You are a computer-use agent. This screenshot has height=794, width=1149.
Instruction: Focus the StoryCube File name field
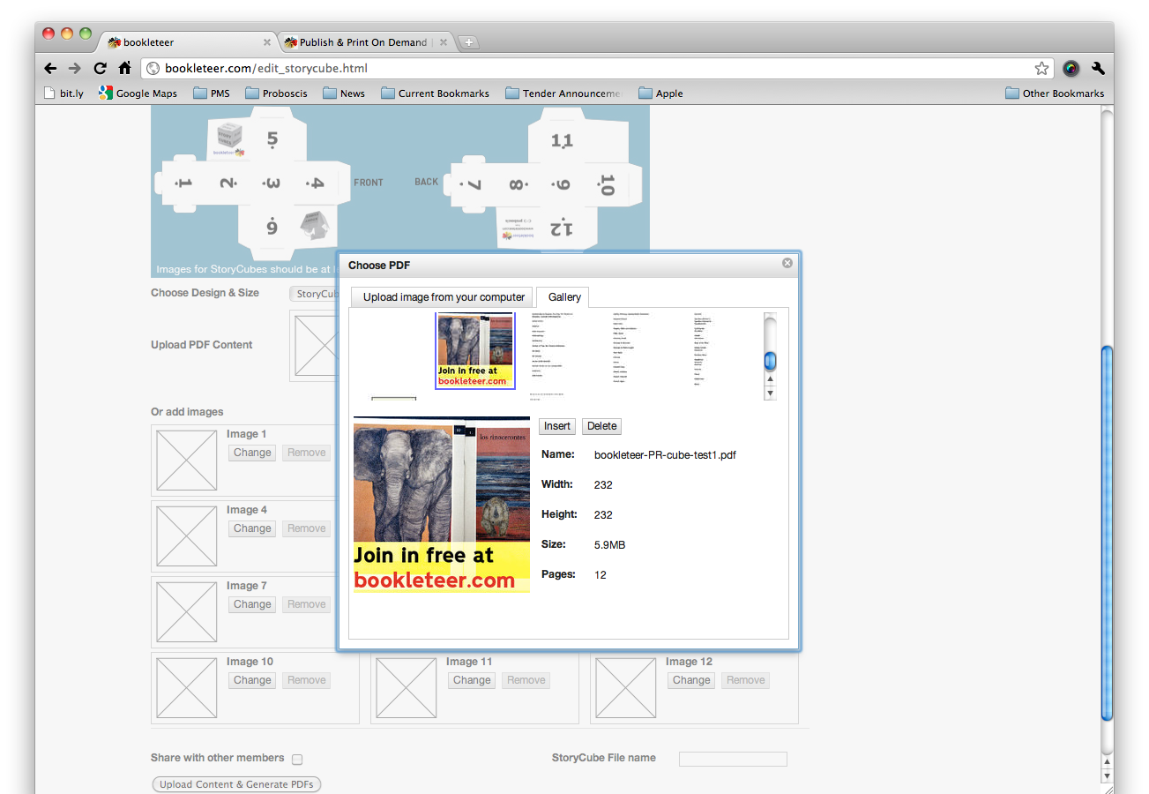pyautogui.click(x=733, y=759)
